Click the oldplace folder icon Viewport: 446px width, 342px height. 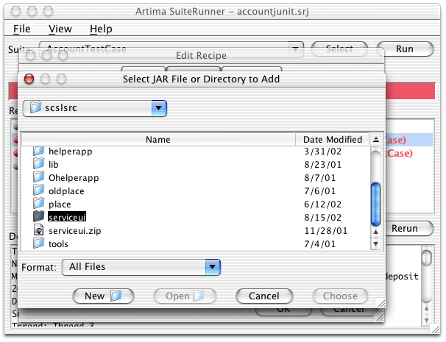pos(39,190)
